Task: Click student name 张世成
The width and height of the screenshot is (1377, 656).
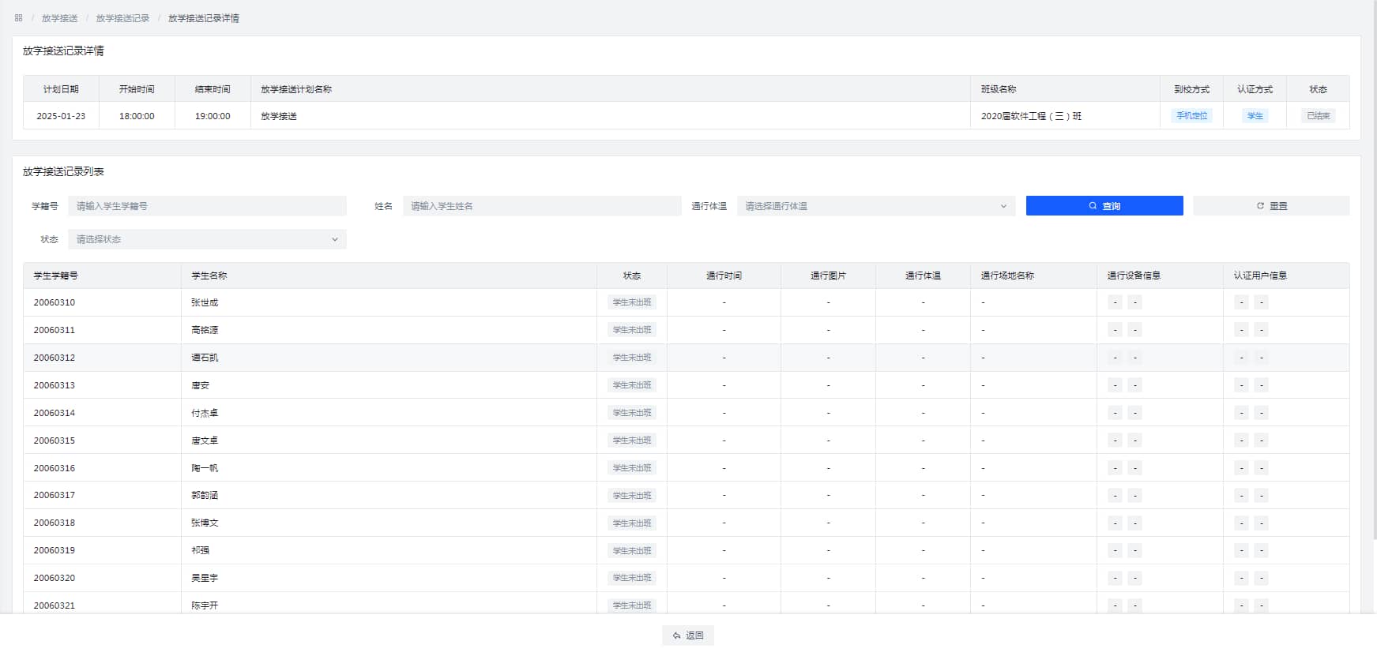Action: (205, 302)
